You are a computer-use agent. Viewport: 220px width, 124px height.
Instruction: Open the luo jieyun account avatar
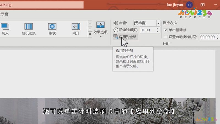coord(189,5)
